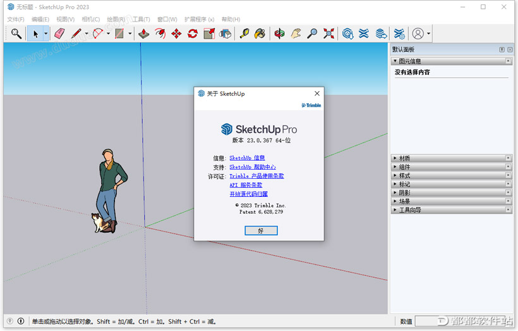Image resolution: width=518 pixels, height=331 pixels.
Task: Click Zoom Extents icon
Action: 328,34
